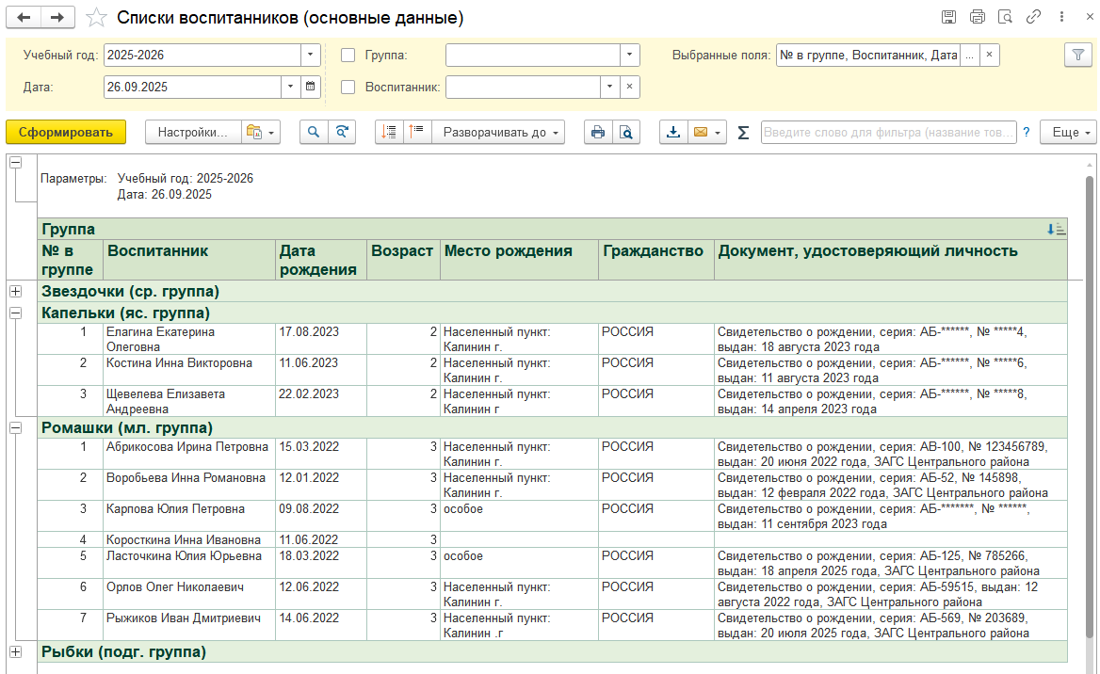Click the Сформировать button
The image size is (1100, 674).
point(66,133)
